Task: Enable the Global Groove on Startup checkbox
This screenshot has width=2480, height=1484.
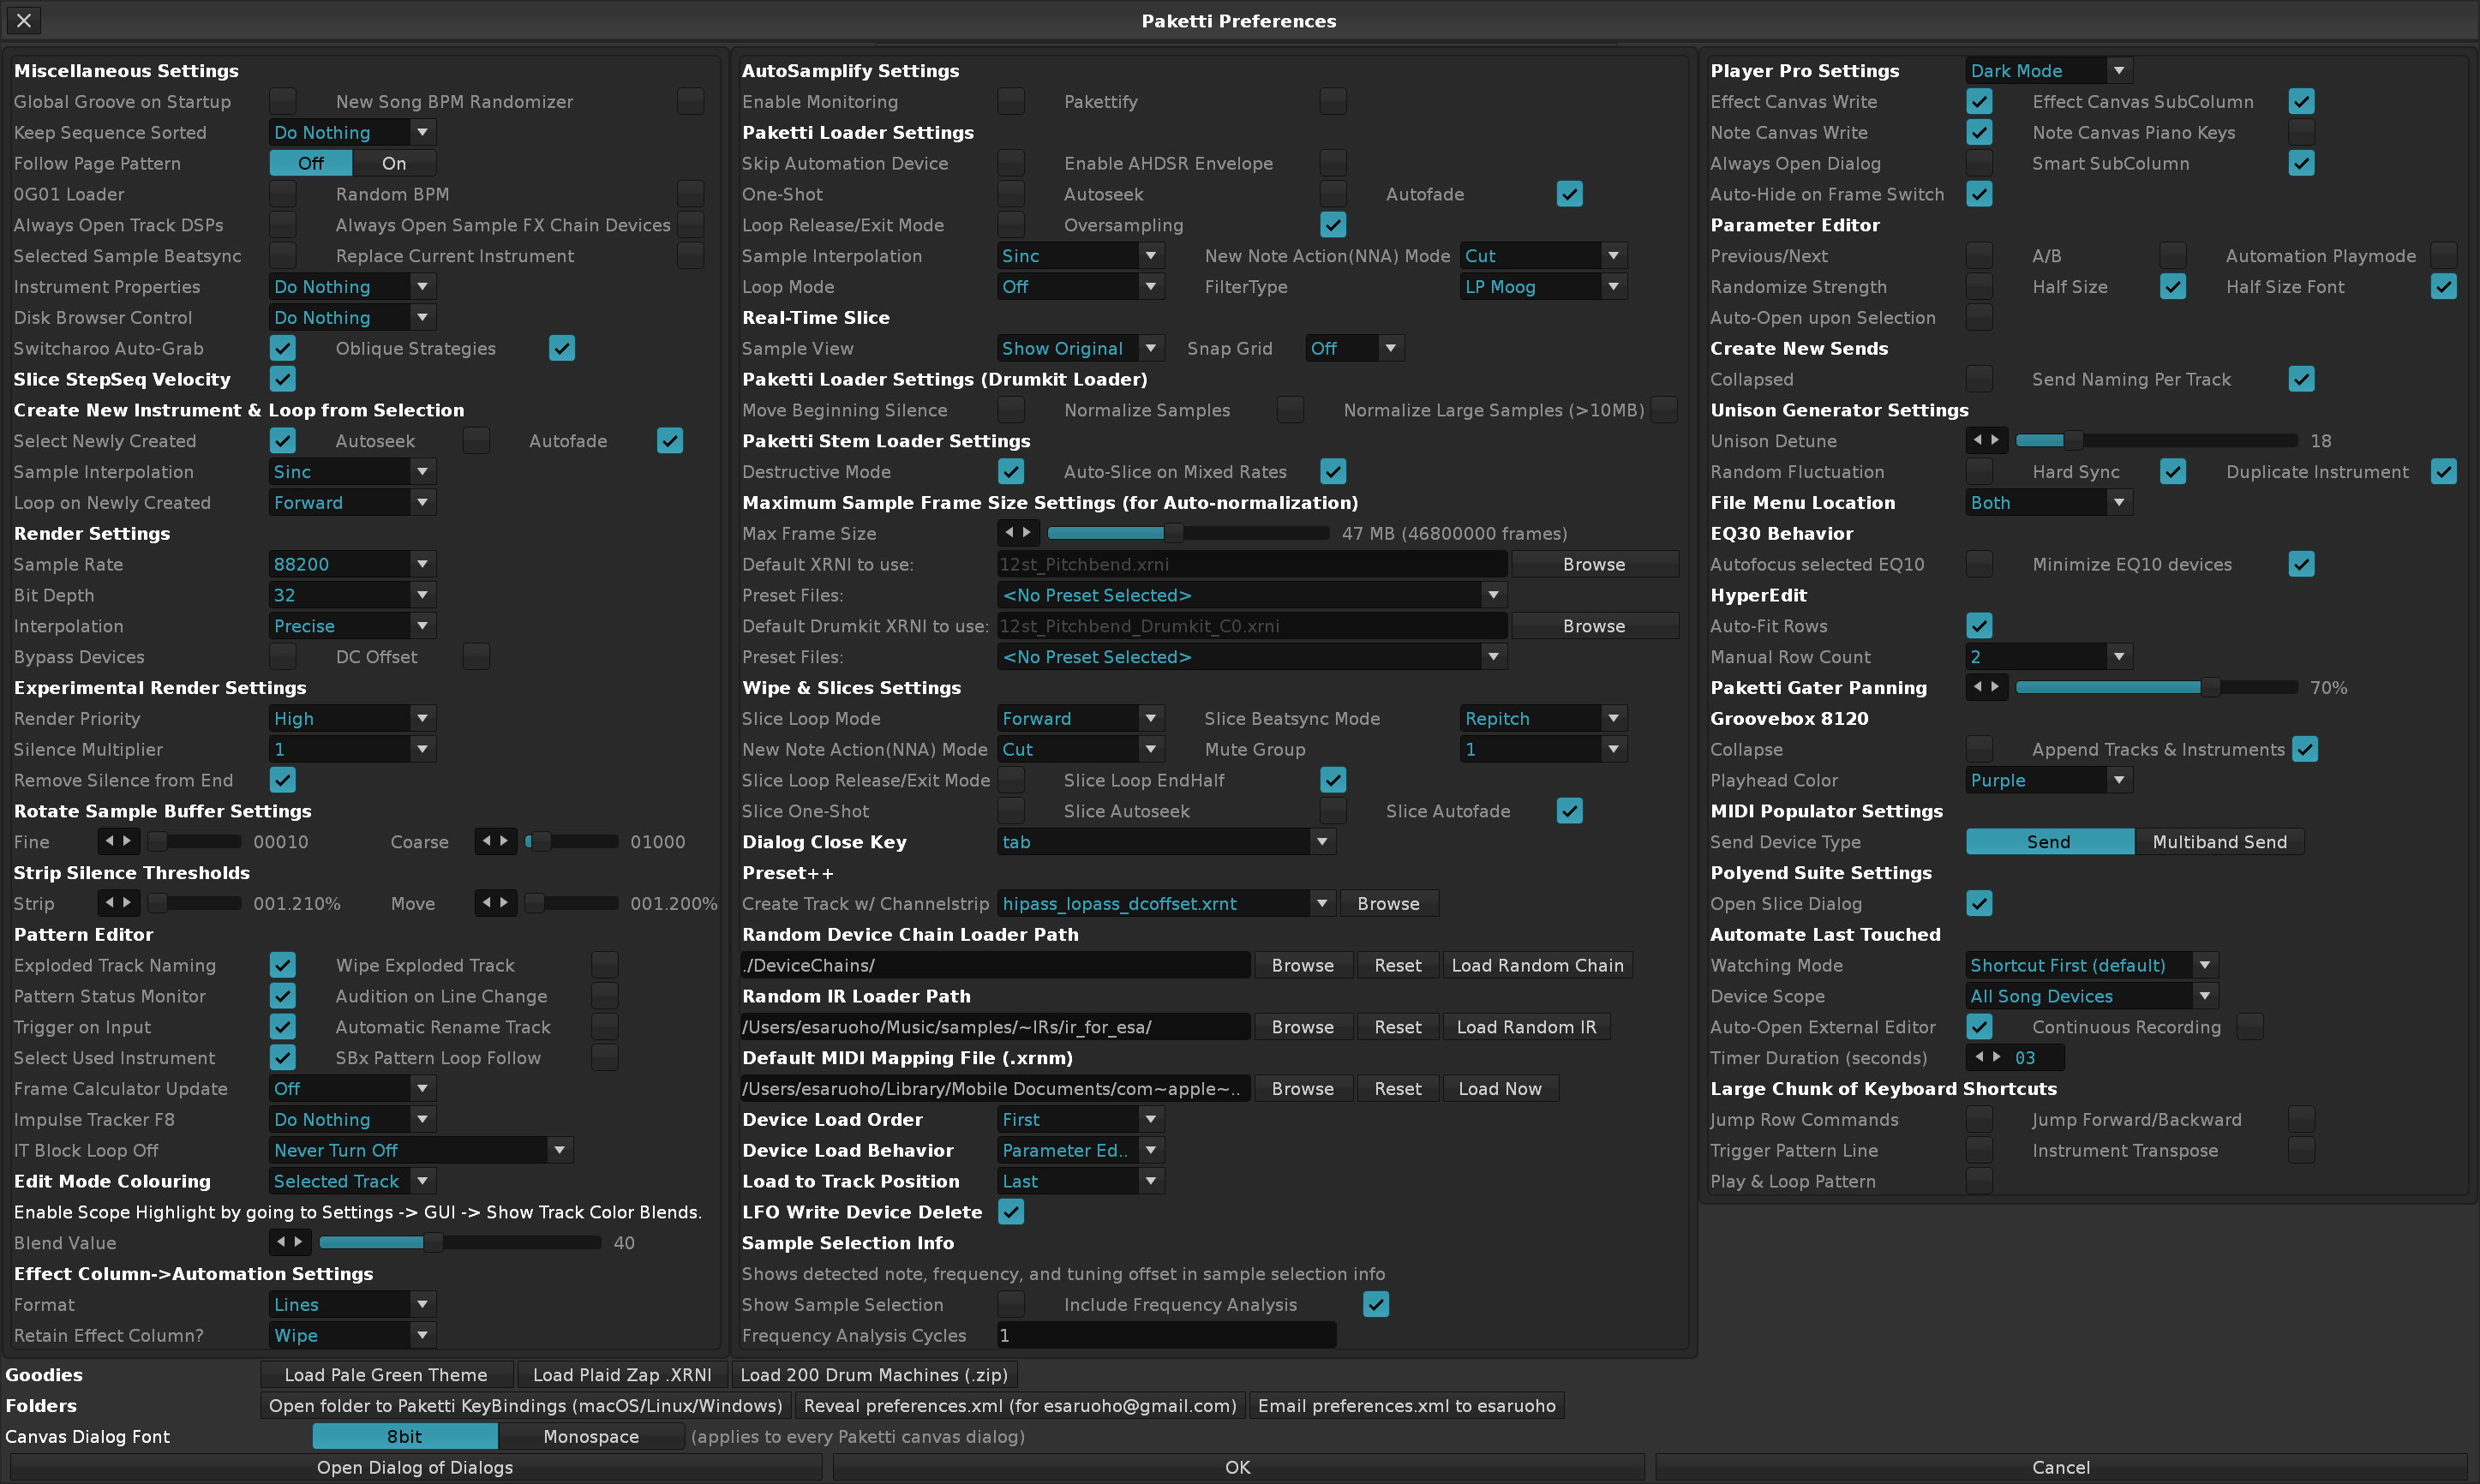Action: (x=283, y=101)
